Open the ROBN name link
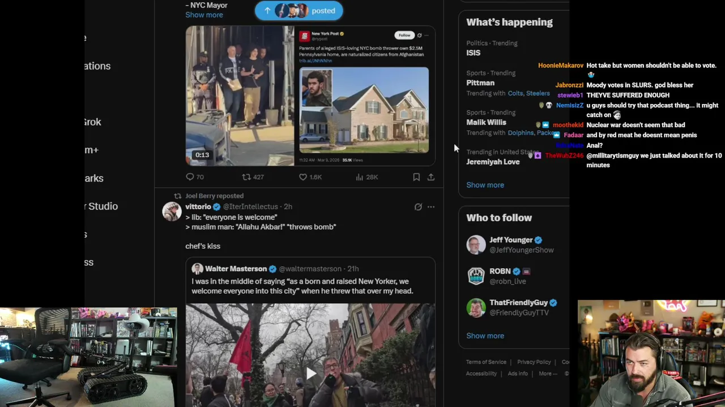Image resolution: width=725 pixels, height=407 pixels. 500,271
